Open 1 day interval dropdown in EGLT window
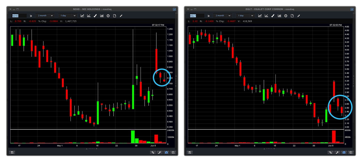 point(245,15)
